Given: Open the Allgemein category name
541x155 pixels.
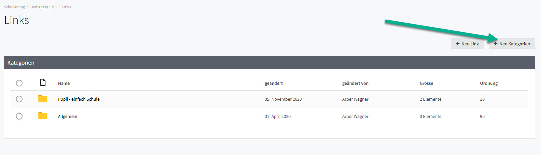Looking at the screenshot, I should (x=68, y=116).
